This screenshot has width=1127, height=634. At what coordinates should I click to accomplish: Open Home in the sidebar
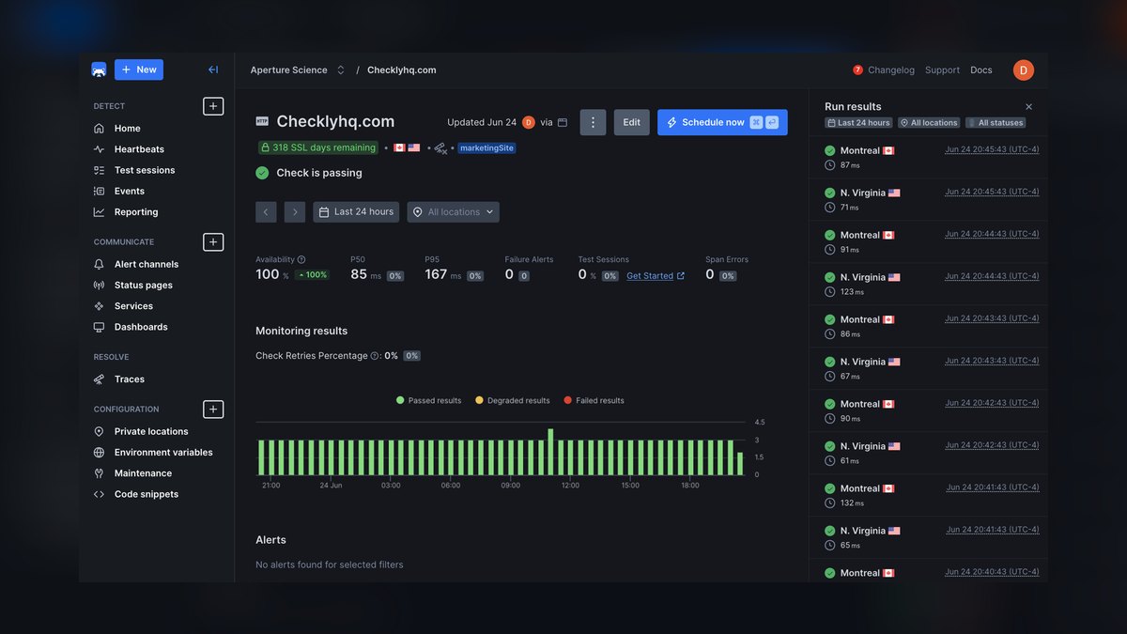click(x=128, y=129)
